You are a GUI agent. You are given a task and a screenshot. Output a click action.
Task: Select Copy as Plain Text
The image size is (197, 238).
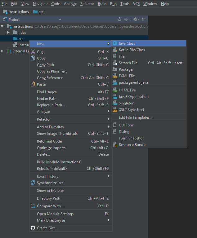[x=71, y=71]
